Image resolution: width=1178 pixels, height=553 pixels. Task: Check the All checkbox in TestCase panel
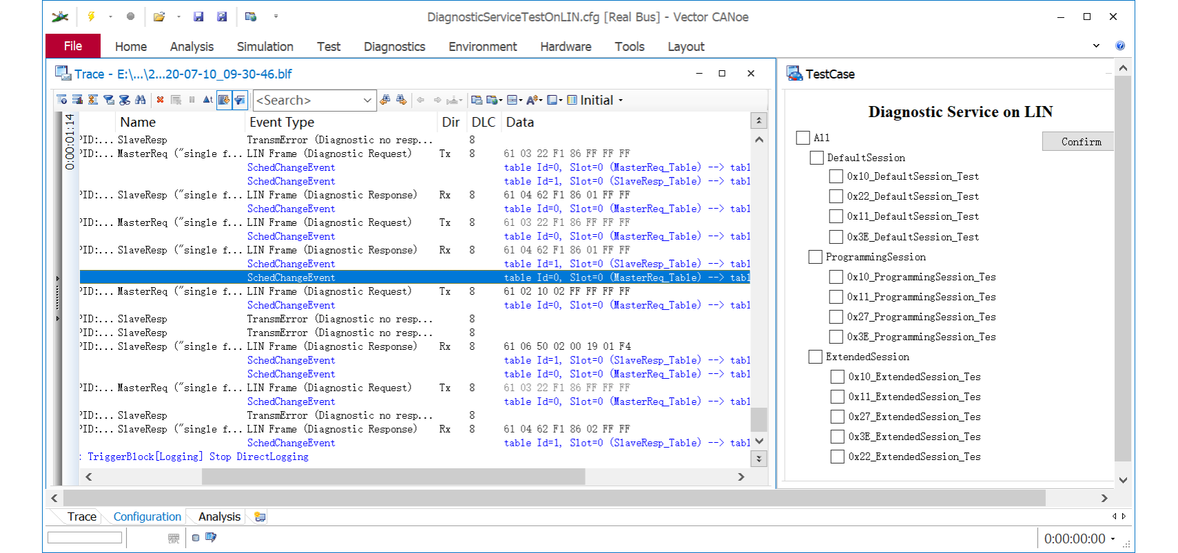(803, 138)
